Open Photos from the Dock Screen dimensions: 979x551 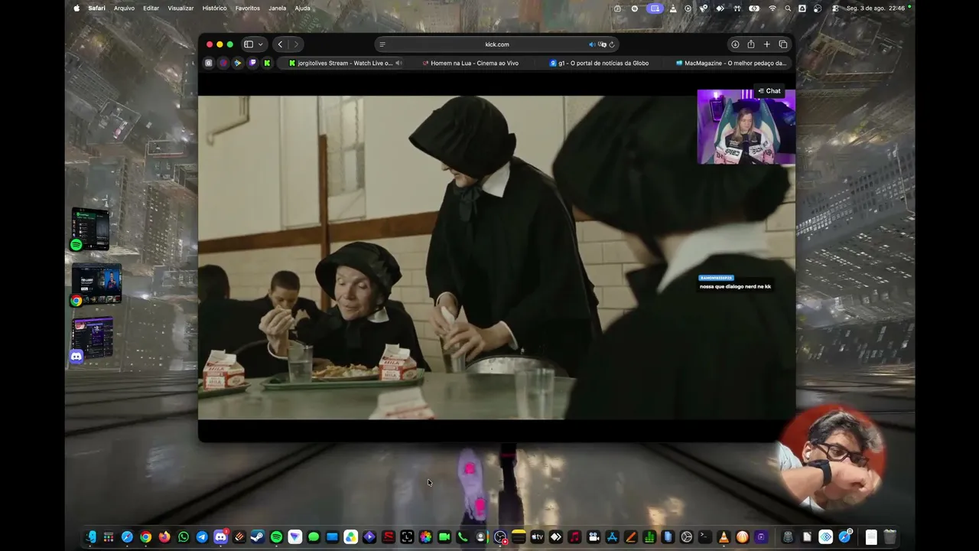(425, 537)
